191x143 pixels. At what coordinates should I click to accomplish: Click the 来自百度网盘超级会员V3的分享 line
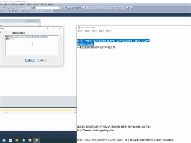96,47
